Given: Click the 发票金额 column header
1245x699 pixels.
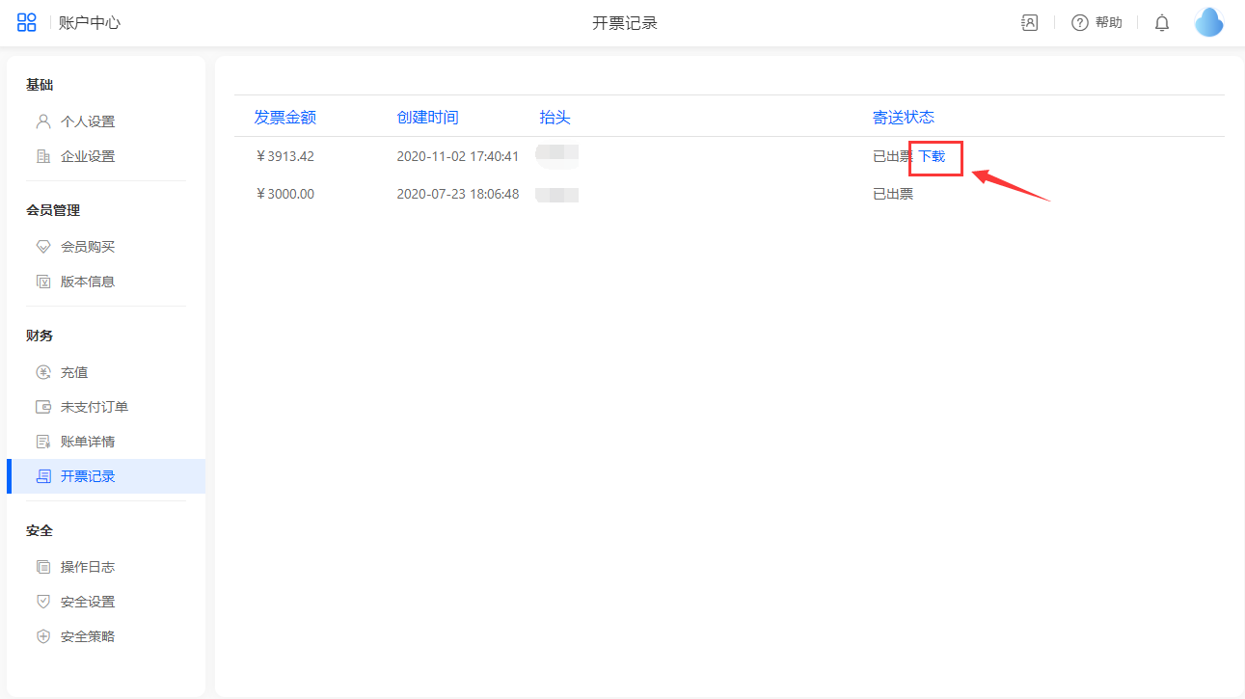Looking at the screenshot, I should pos(284,118).
